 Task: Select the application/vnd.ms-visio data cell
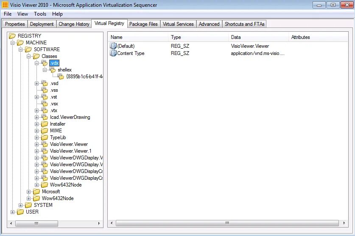[x=257, y=53]
